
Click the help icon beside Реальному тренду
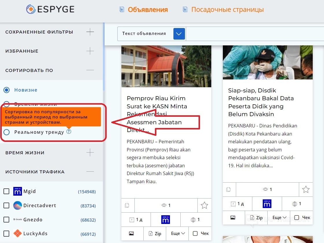coord(69,132)
